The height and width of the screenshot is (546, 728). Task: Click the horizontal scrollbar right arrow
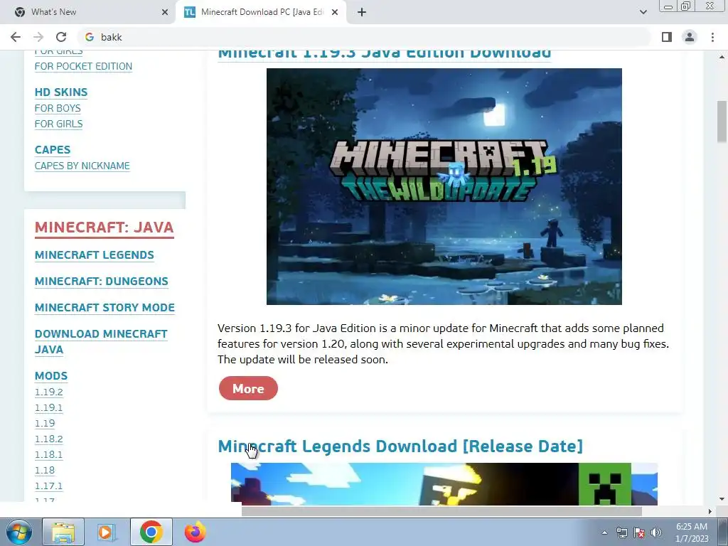click(x=710, y=511)
